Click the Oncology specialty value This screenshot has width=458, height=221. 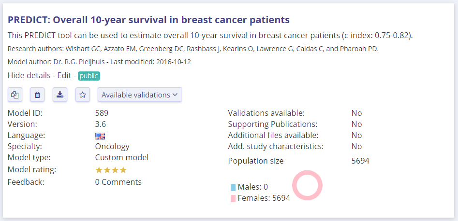click(x=112, y=146)
